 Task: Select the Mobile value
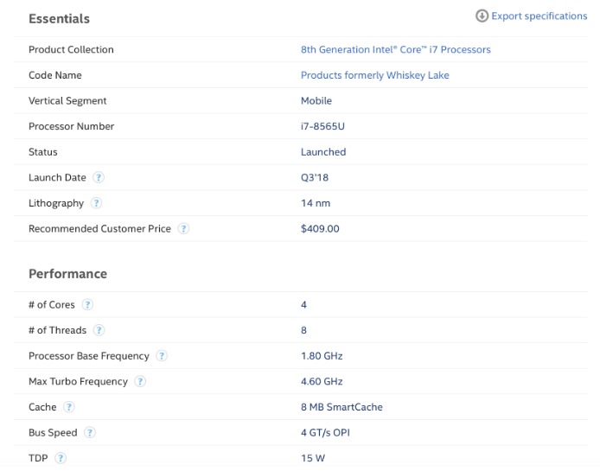316,101
